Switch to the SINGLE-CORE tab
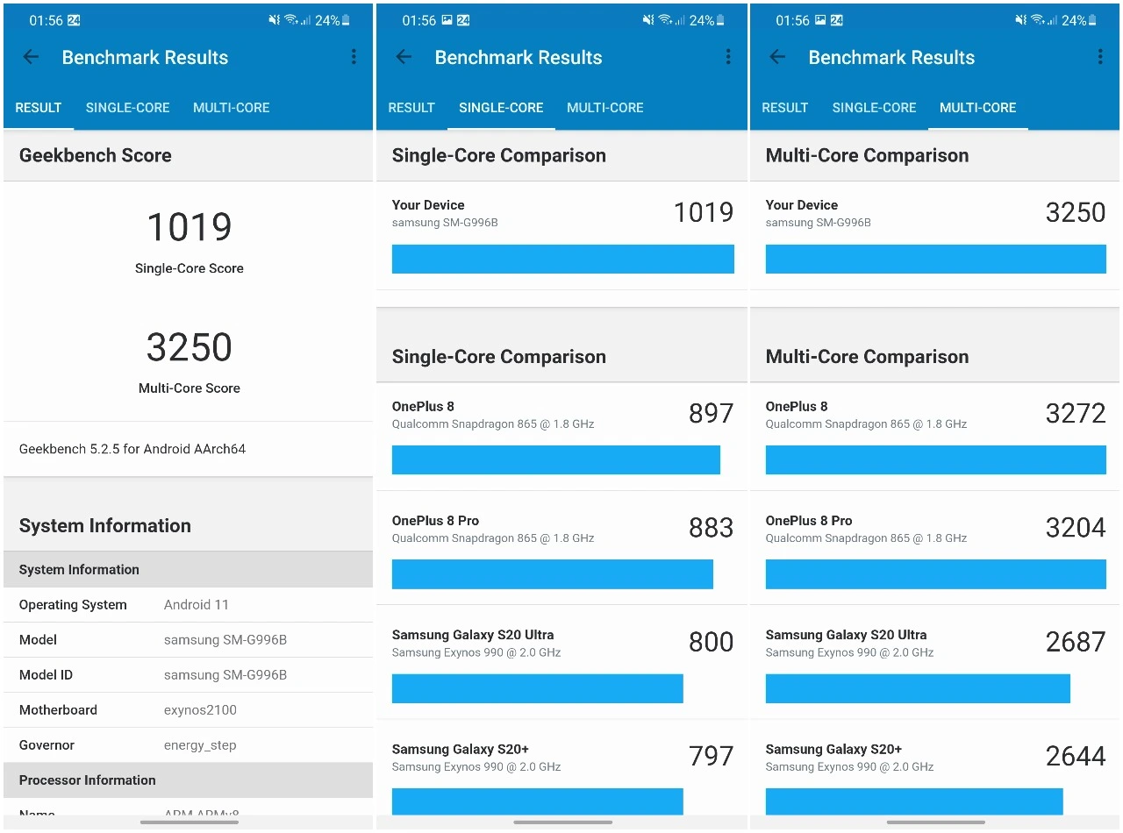The width and height of the screenshot is (1123, 833). click(127, 107)
